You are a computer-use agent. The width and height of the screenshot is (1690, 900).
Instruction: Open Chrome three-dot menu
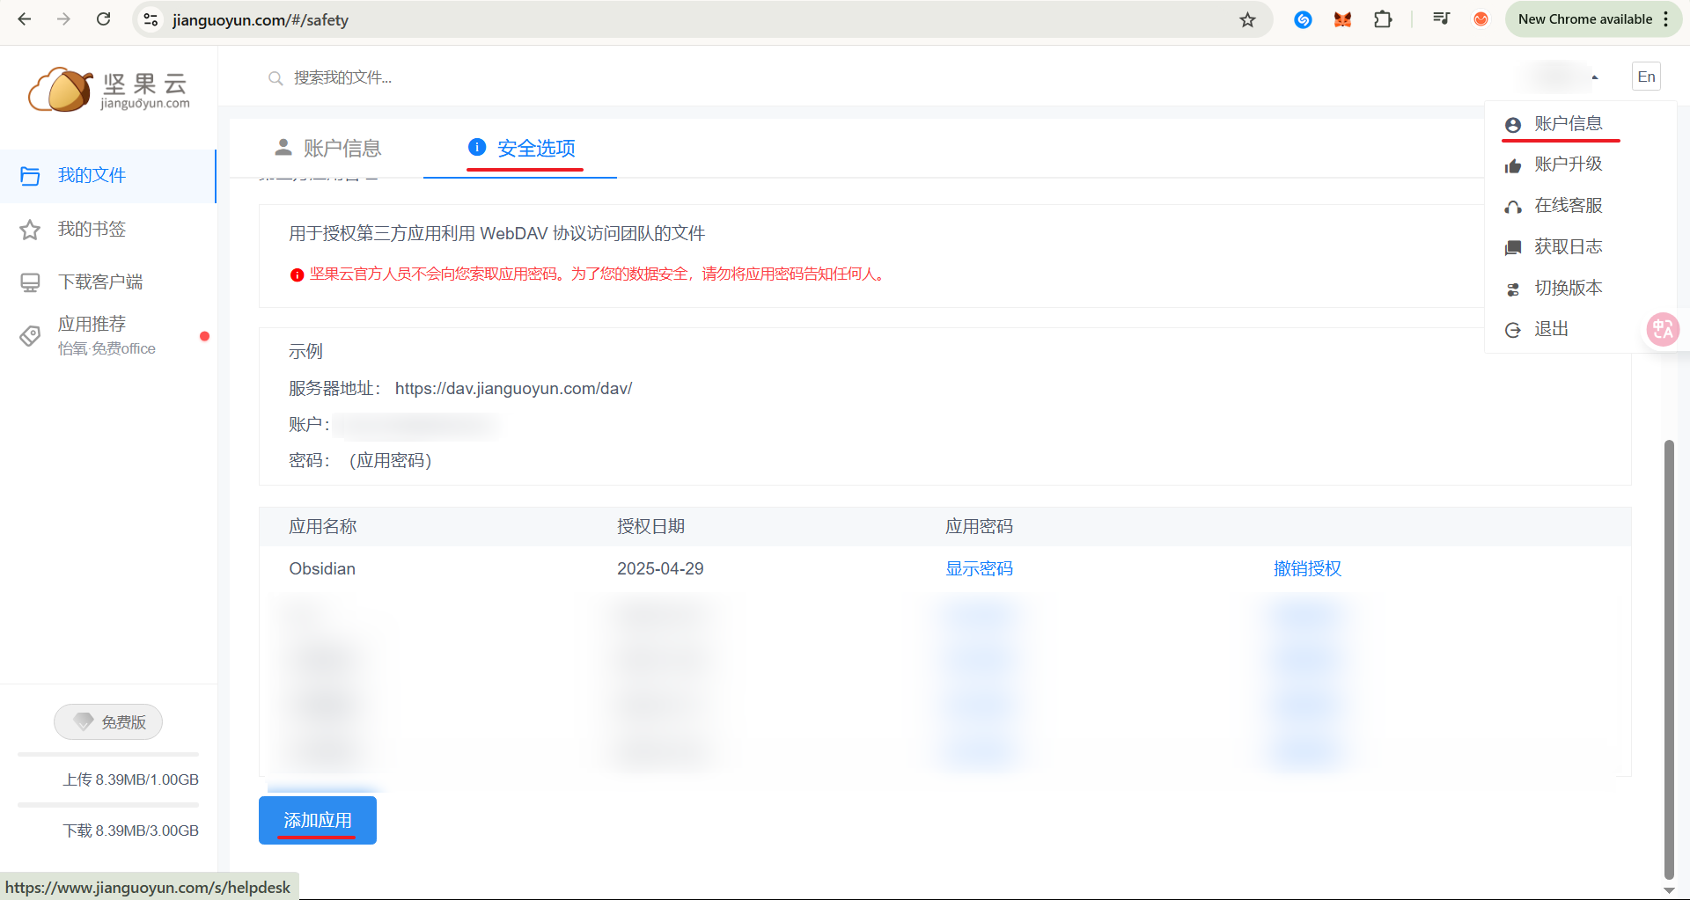(1666, 19)
